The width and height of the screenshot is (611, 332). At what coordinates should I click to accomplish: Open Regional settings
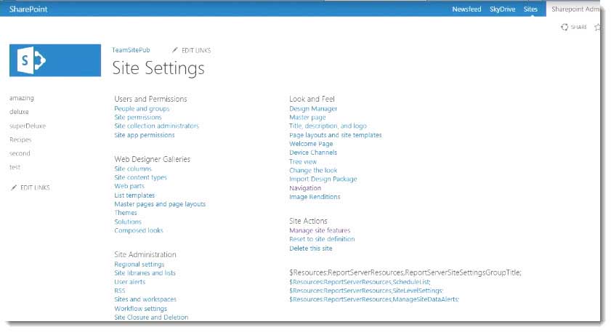(139, 264)
